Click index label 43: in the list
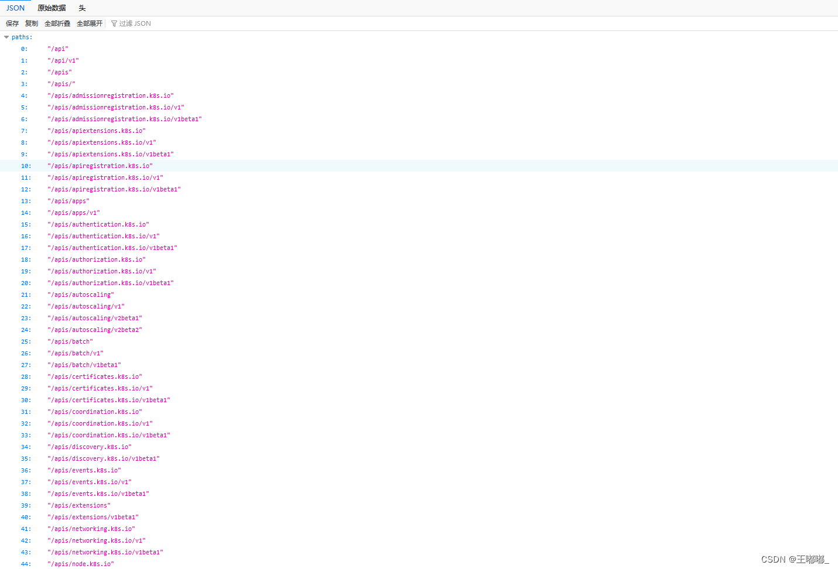Image resolution: width=838 pixels, height=569 pixels. point(26,552)
